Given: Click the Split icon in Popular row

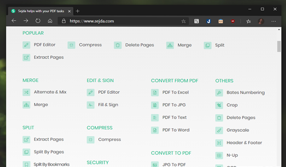Looking at the screenshot, I should click(x=207, y=46).
